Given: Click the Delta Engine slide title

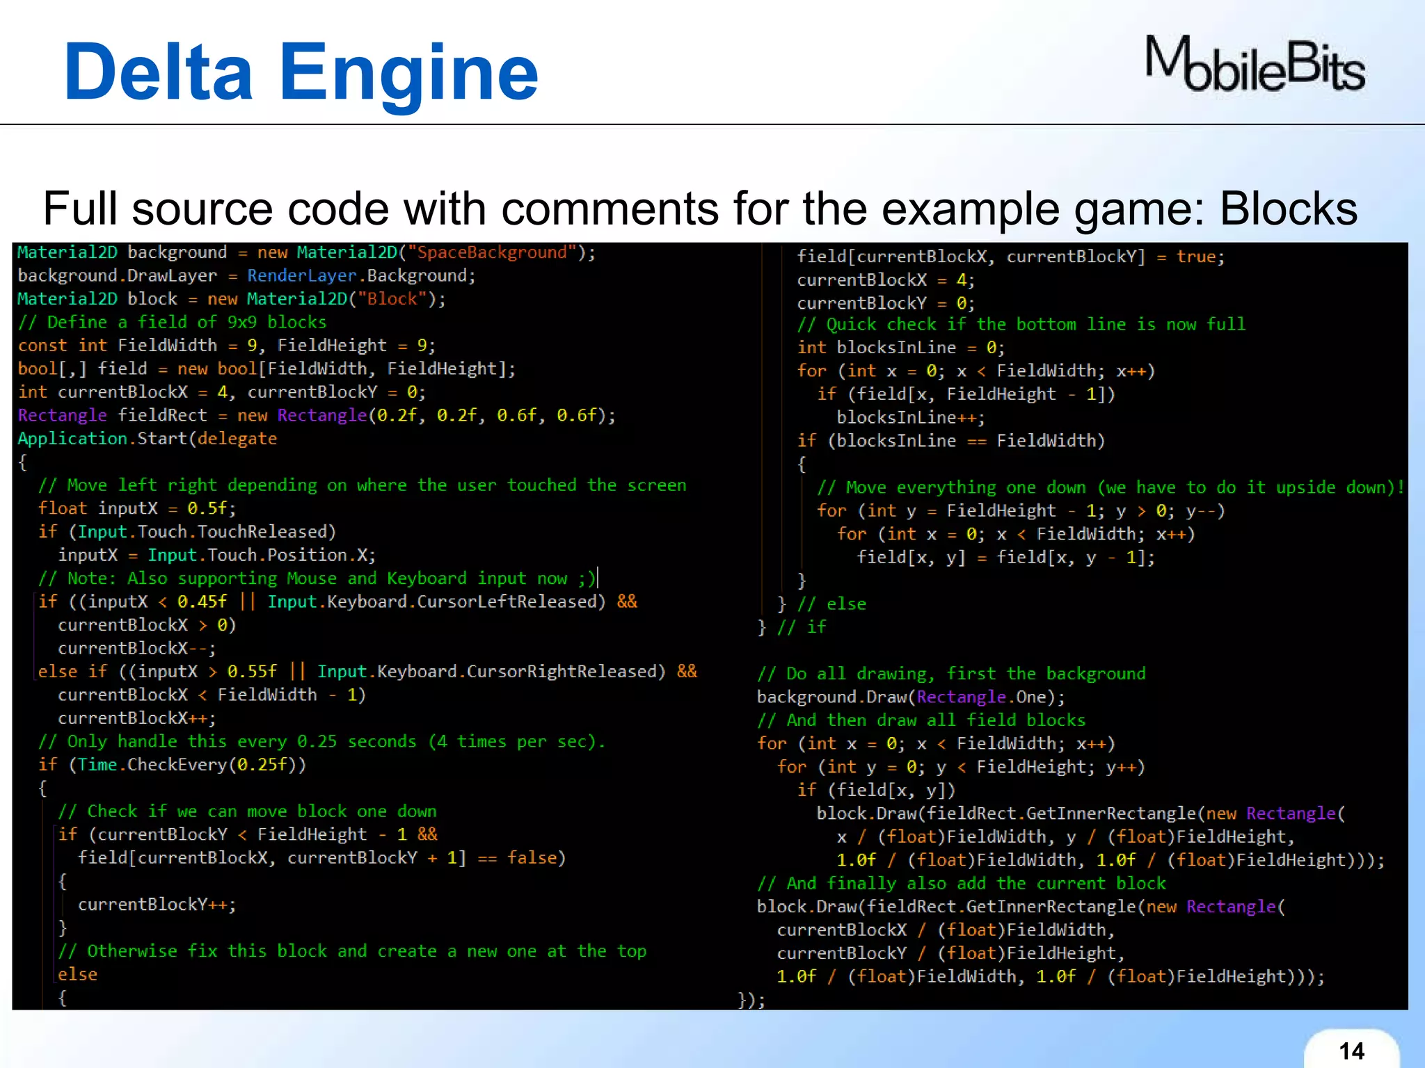Looking at the screenshot, I should point(301,72).
